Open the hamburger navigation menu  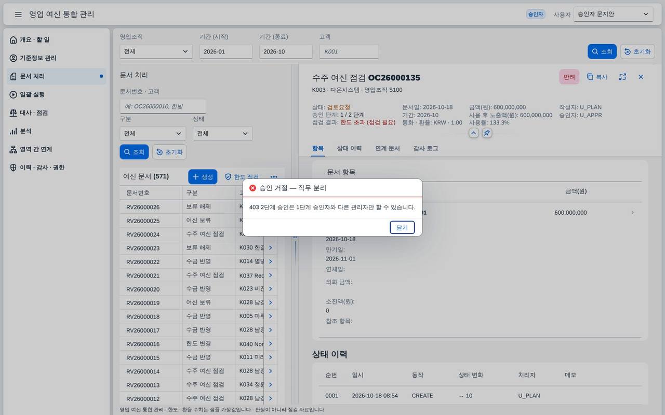(18, 15)
